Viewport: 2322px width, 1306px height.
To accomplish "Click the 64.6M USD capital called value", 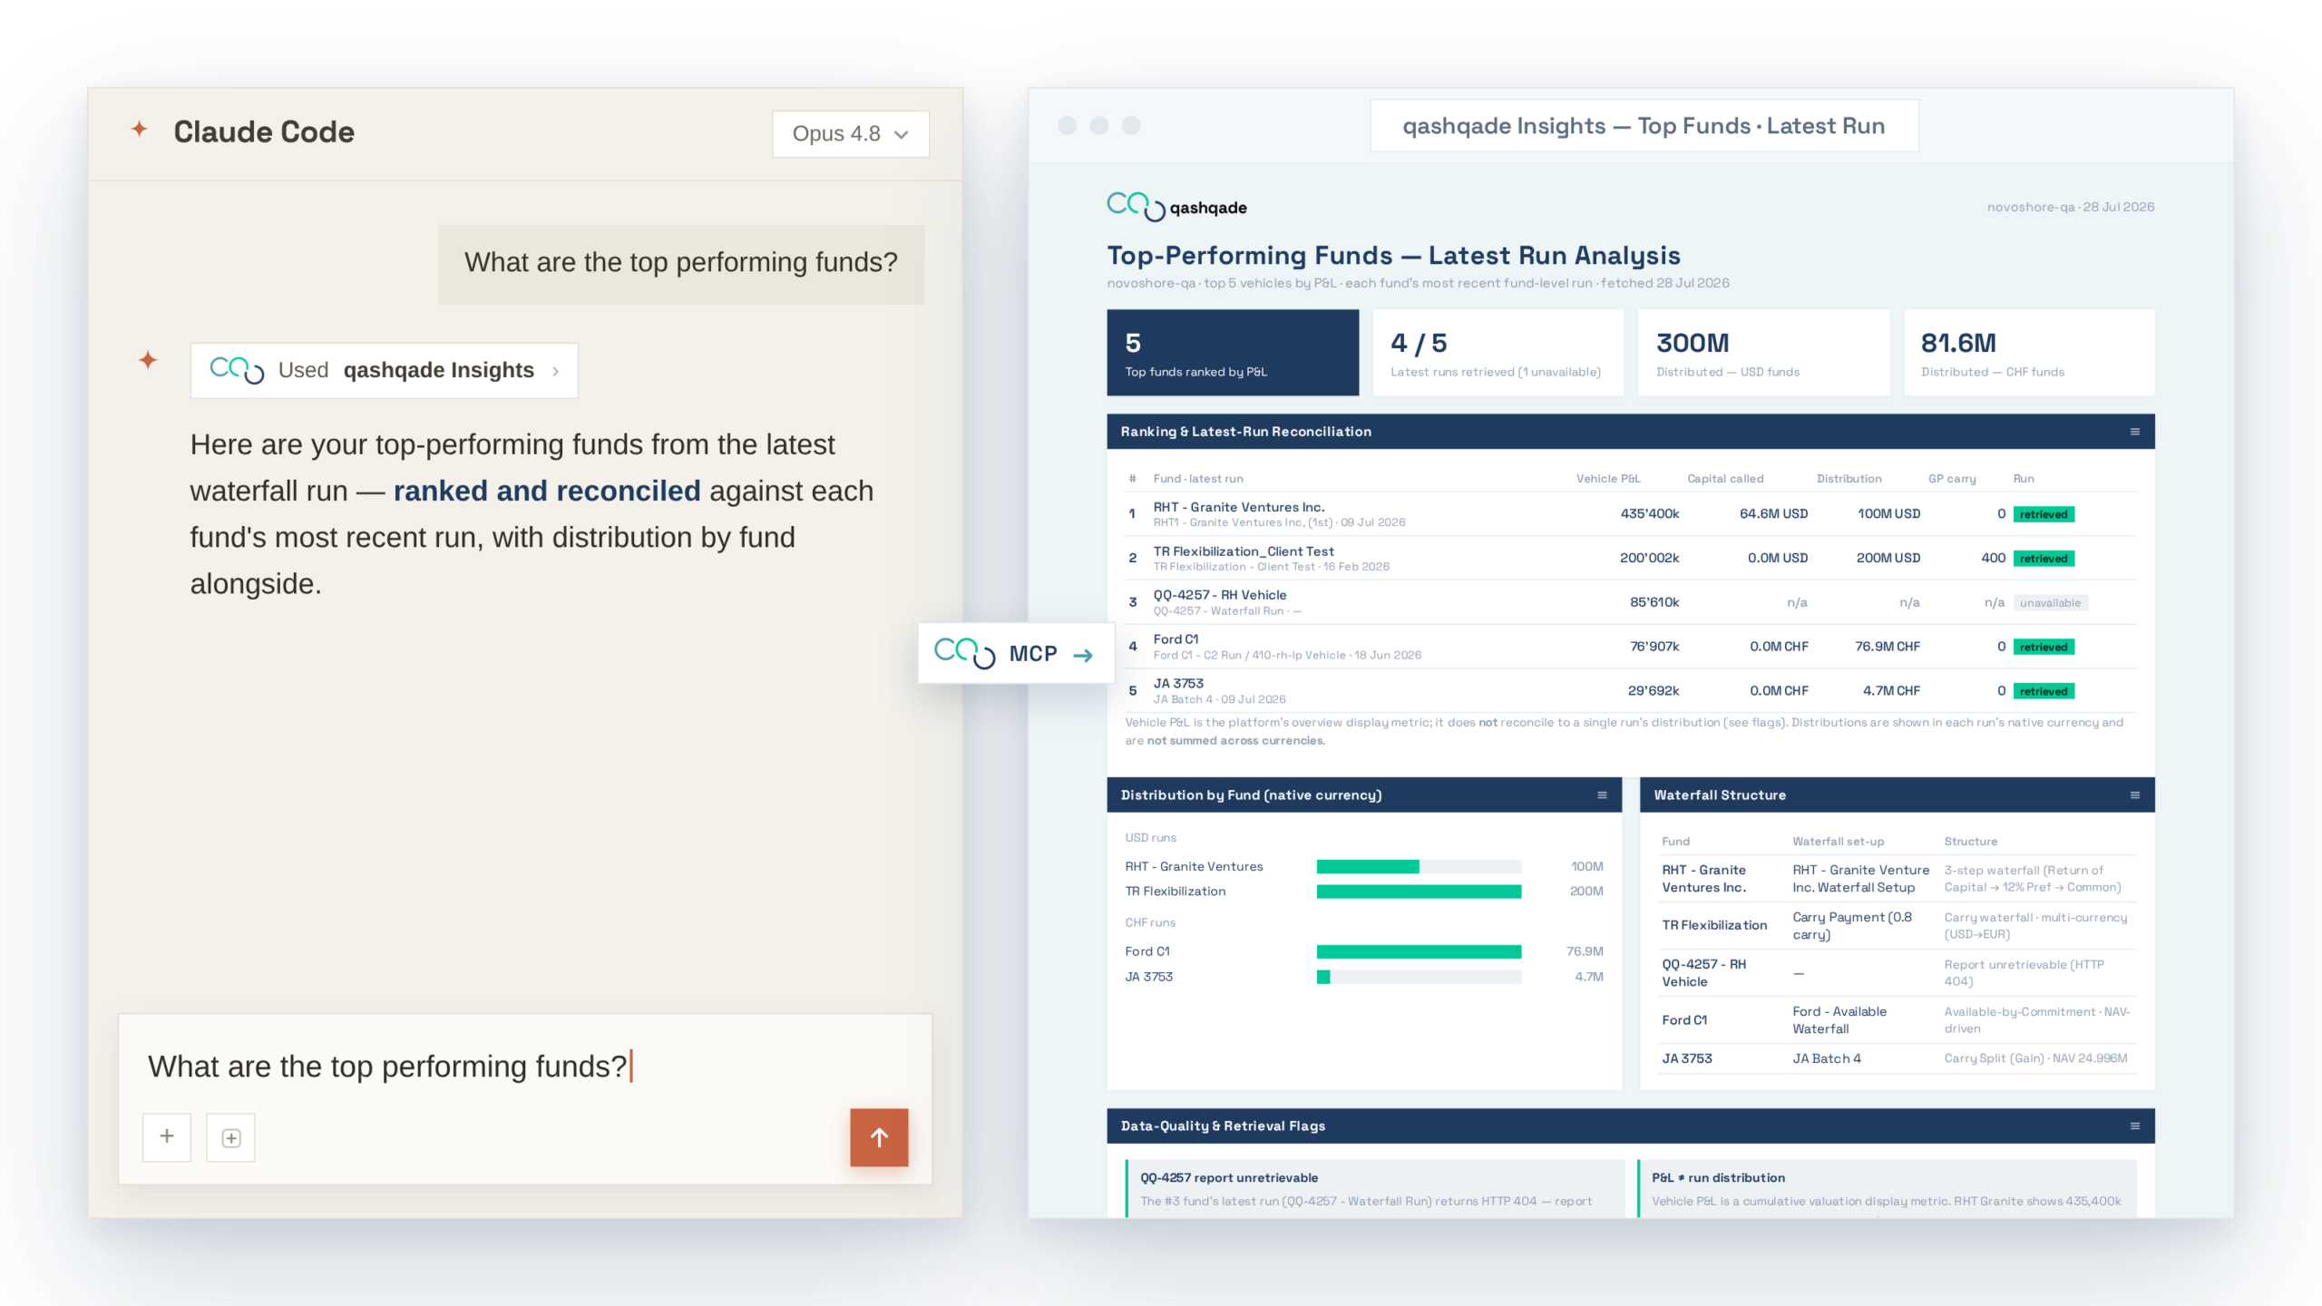I will coord(1773,513).
